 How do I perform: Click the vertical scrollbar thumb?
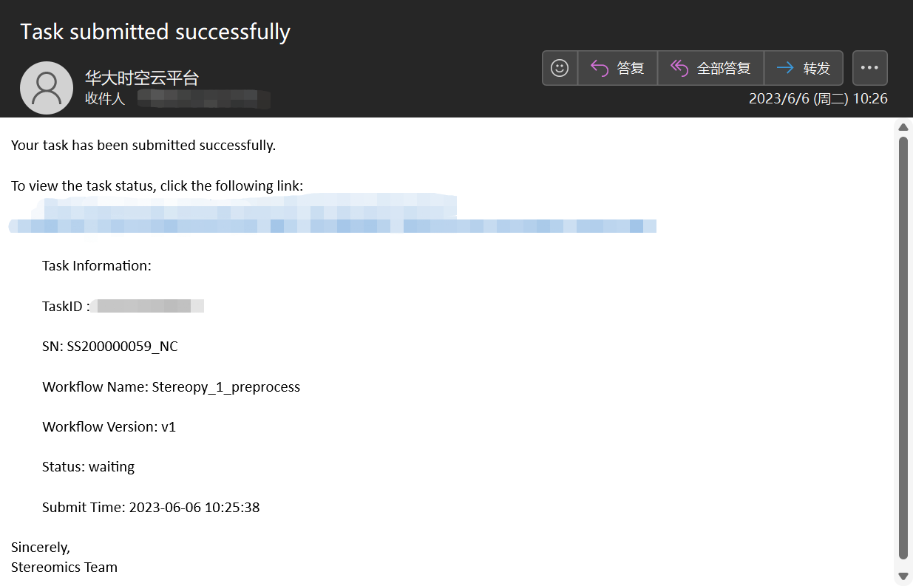pyautogui.click(x=903, y=347)
